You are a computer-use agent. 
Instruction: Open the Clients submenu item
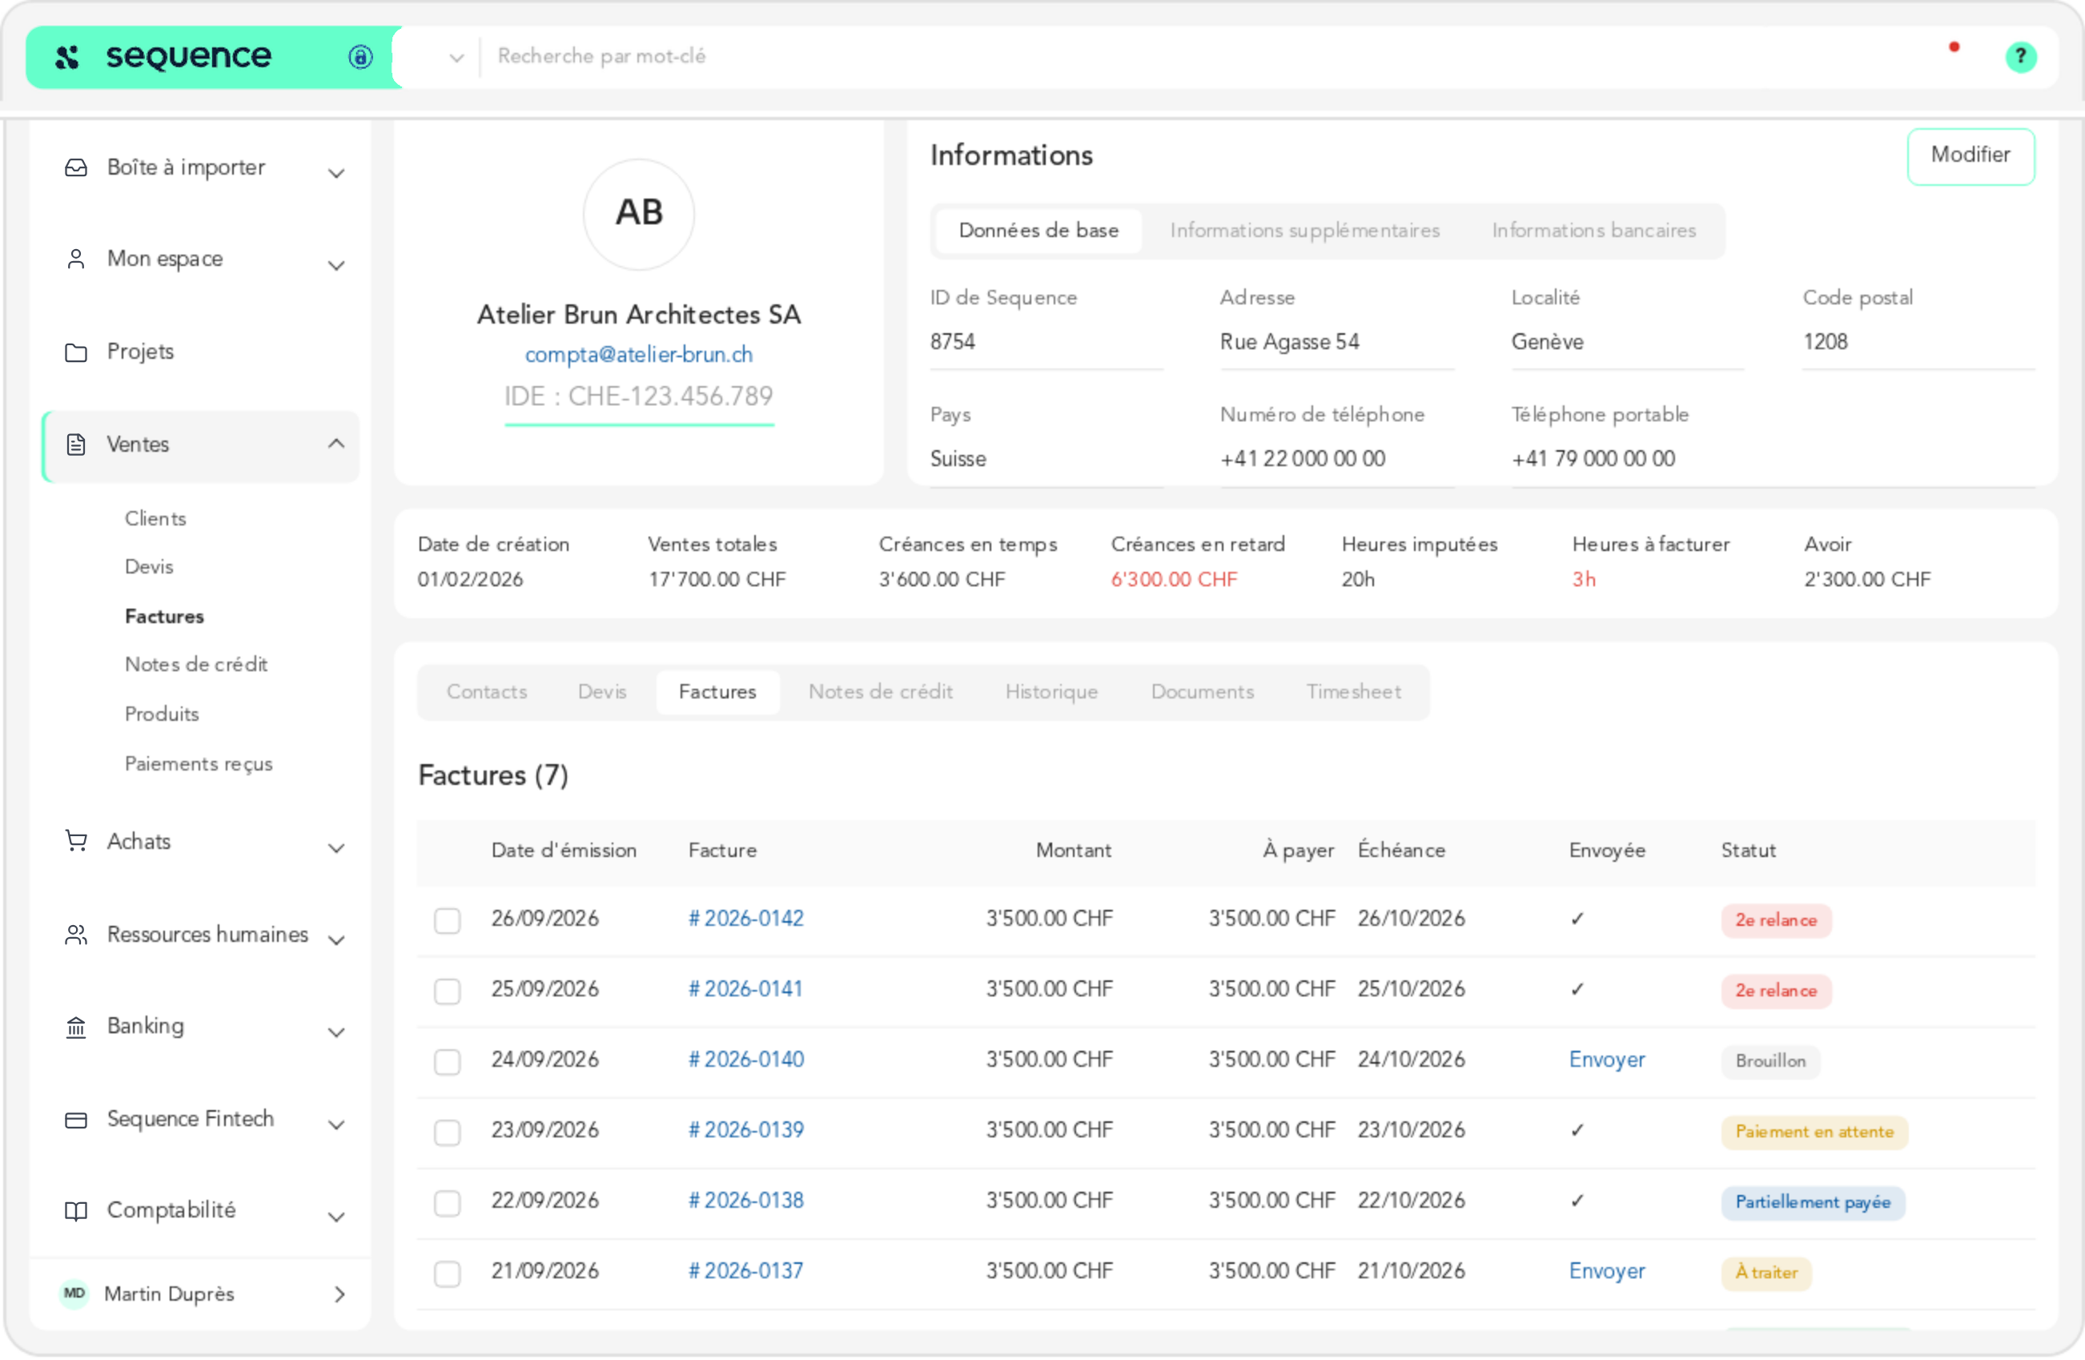point(155,519)
